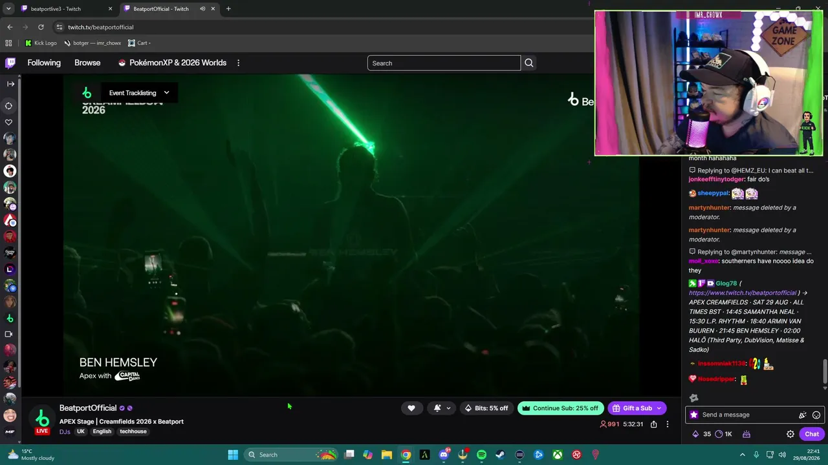The image size is (828, 465).
Task: Open notification options chevron beside bell
Action: pyautogui.click(x=448, y=408)
